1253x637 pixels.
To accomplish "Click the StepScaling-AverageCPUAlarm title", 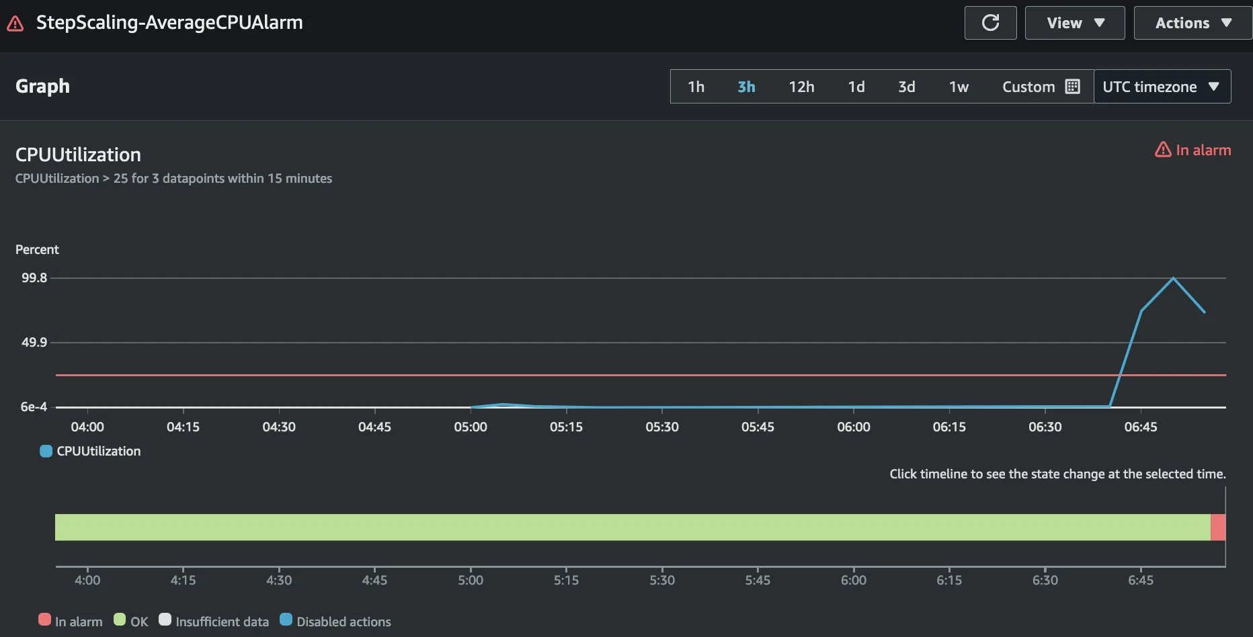I will (169, 22).
